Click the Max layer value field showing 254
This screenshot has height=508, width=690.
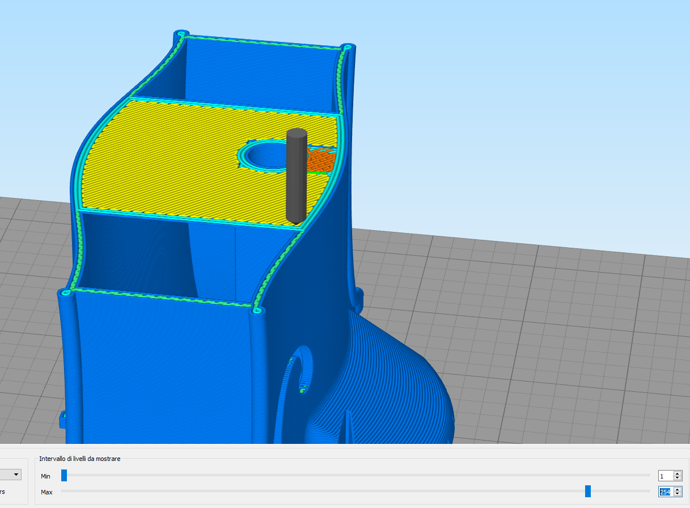coord(664,492)
